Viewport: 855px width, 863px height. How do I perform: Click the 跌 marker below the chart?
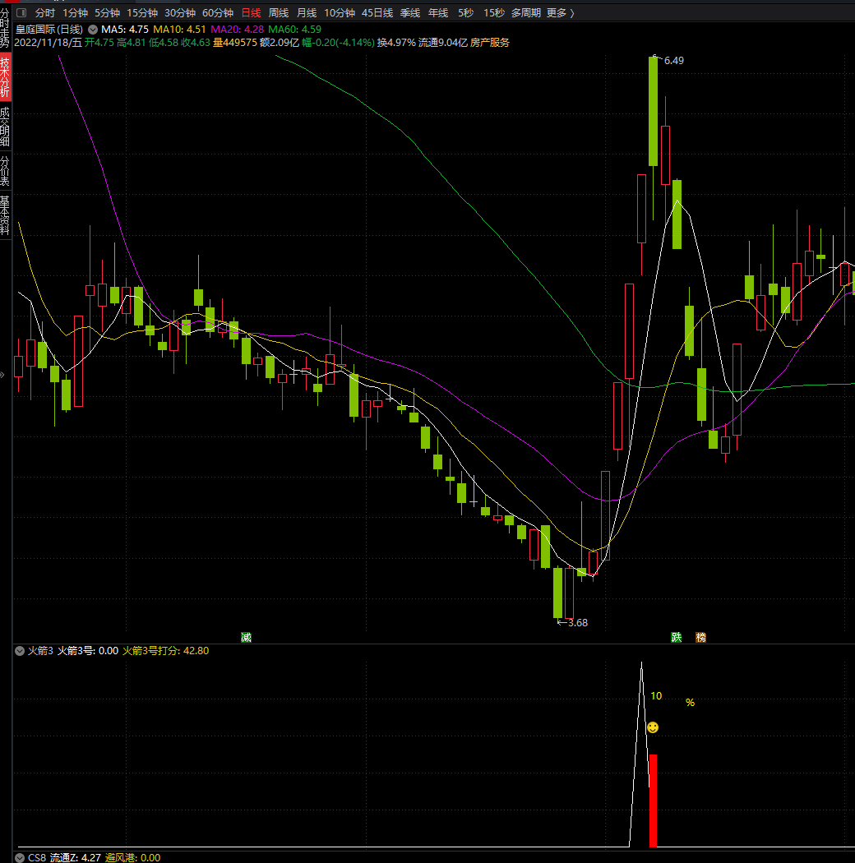pos(676,637)
